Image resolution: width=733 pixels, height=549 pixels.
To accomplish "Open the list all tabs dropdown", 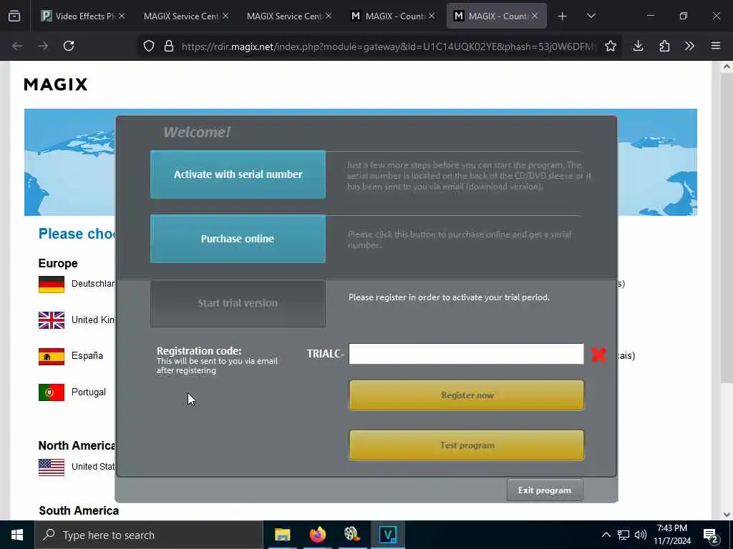I will (x=591, y=16).
